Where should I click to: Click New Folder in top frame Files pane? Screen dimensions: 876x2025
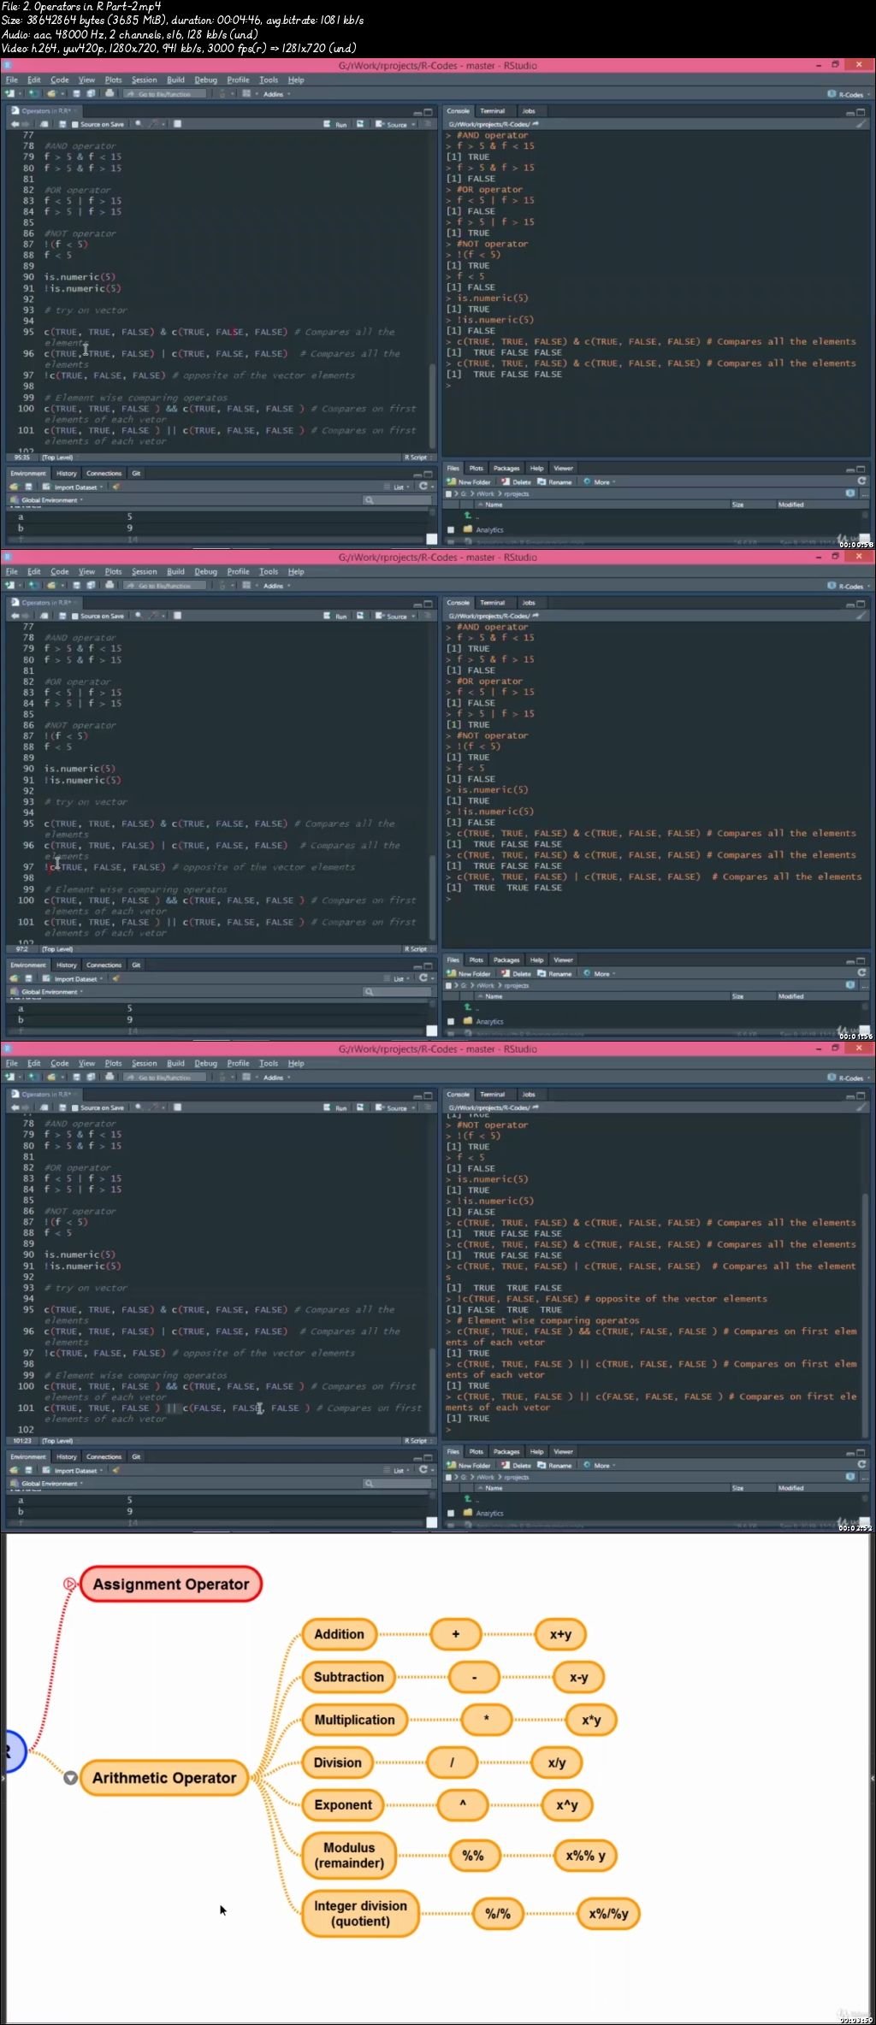pos(469,481)
